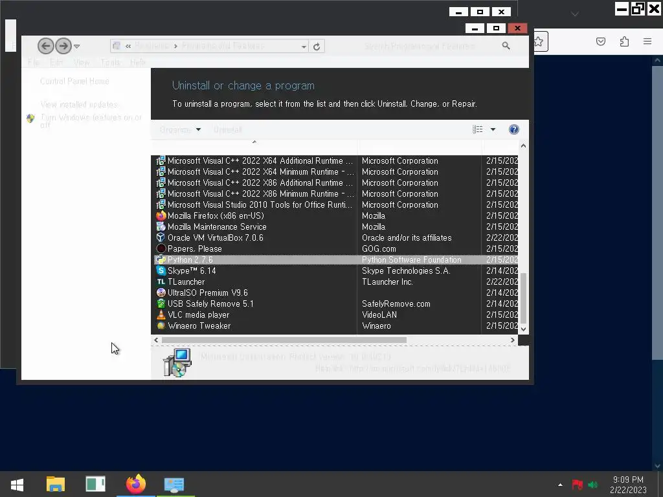663x497 pixels.
Task: Click the horizontal scroll left arrow
Action: point(157,340)
